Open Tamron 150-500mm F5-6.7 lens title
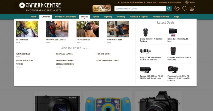213x111 pixels. click(x=151, y=77)
